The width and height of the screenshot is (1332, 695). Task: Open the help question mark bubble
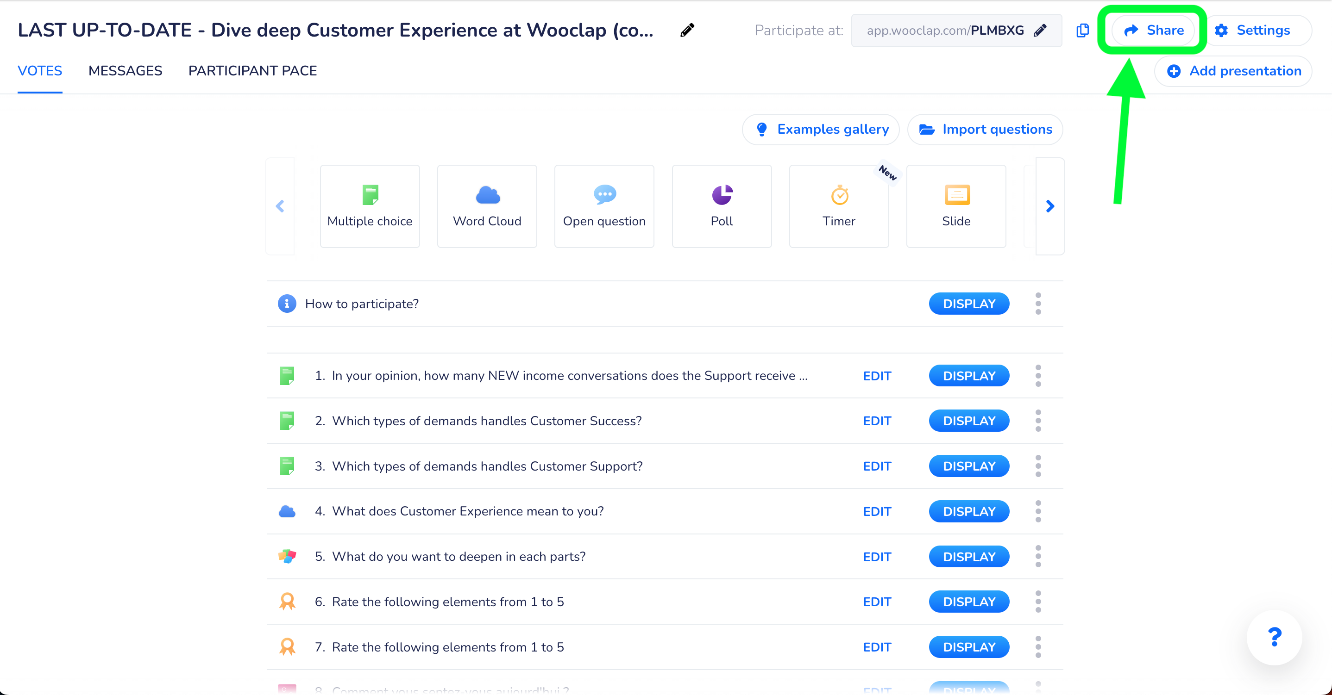point(1274,637)
